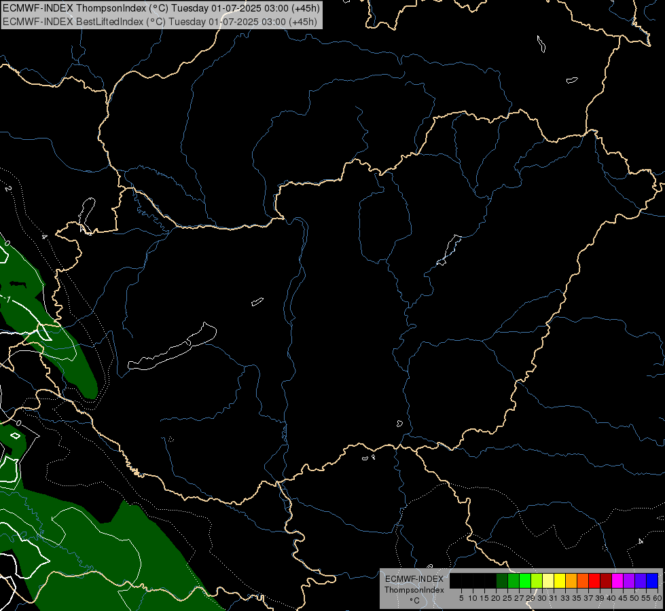
Task: Select the dark red 39–40 legend swatch
Action: tap(606, 580)
